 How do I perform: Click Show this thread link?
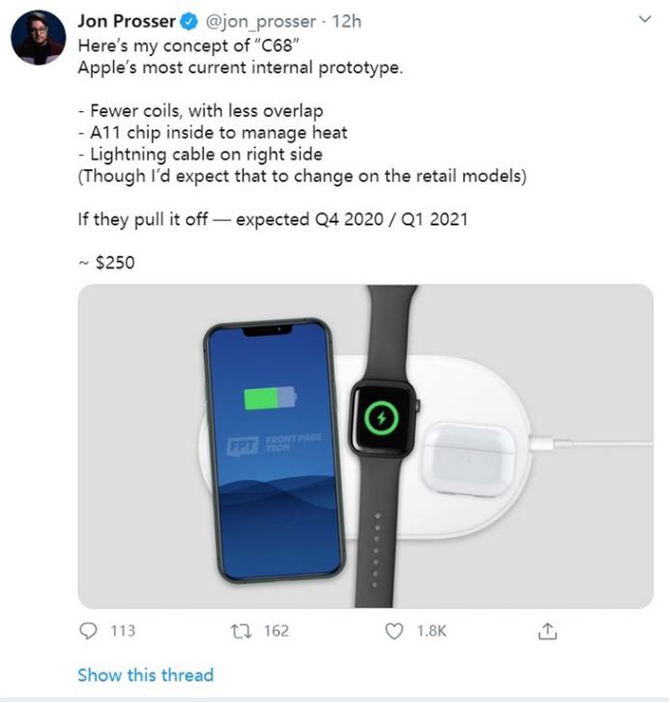tap(145, 675)
